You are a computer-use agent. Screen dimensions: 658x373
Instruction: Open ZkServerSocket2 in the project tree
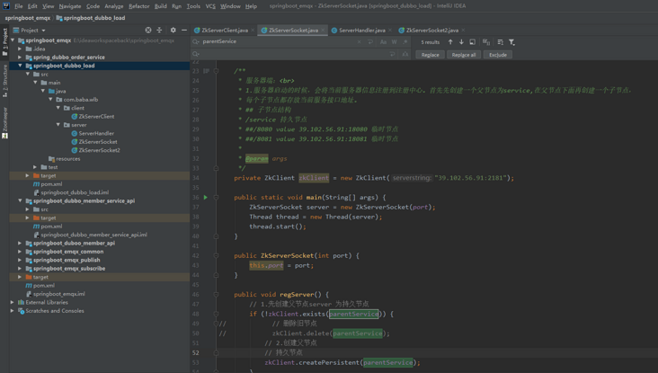tap(99, 150)
